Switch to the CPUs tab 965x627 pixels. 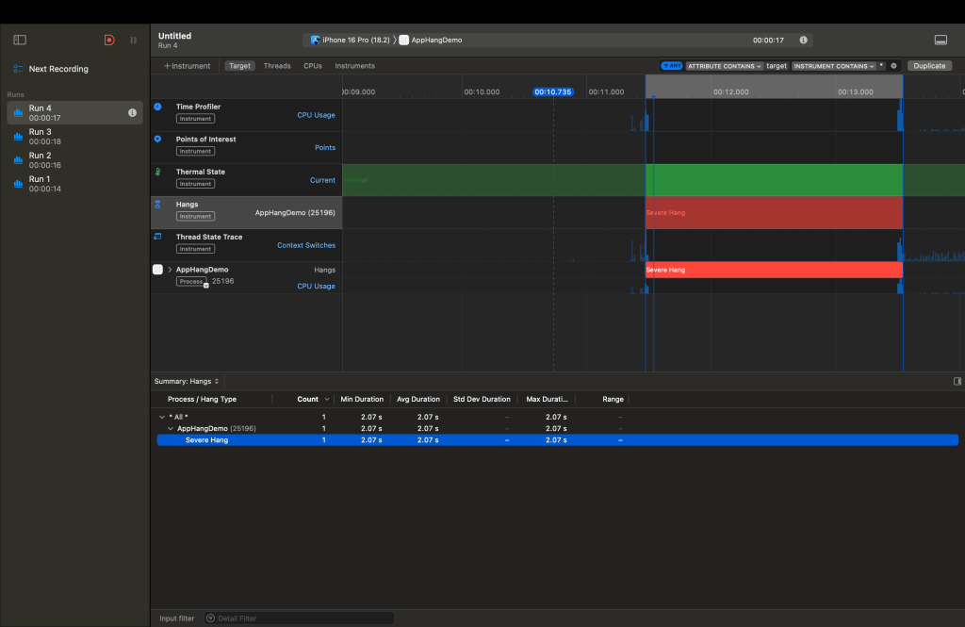pyautogui.click(x=312, y=66)
